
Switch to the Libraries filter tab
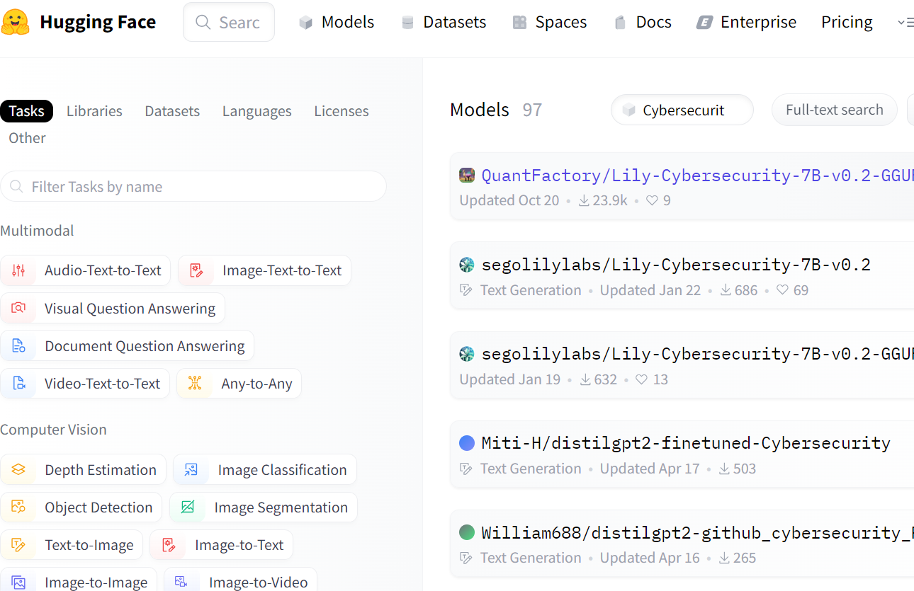[x=94, y=111]
